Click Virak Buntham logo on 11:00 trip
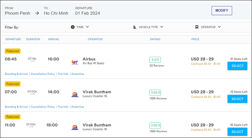 click(75, 128)
